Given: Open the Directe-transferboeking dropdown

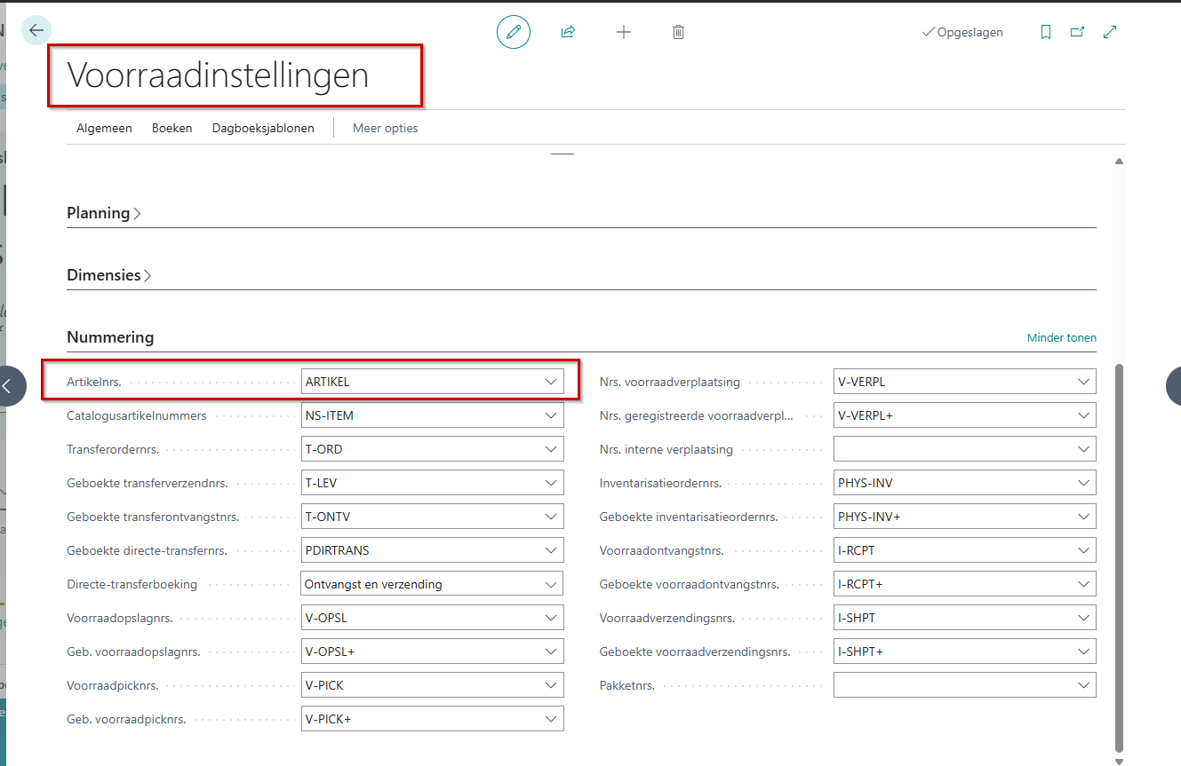Looking at the screenshot, I should pos(550,584).
